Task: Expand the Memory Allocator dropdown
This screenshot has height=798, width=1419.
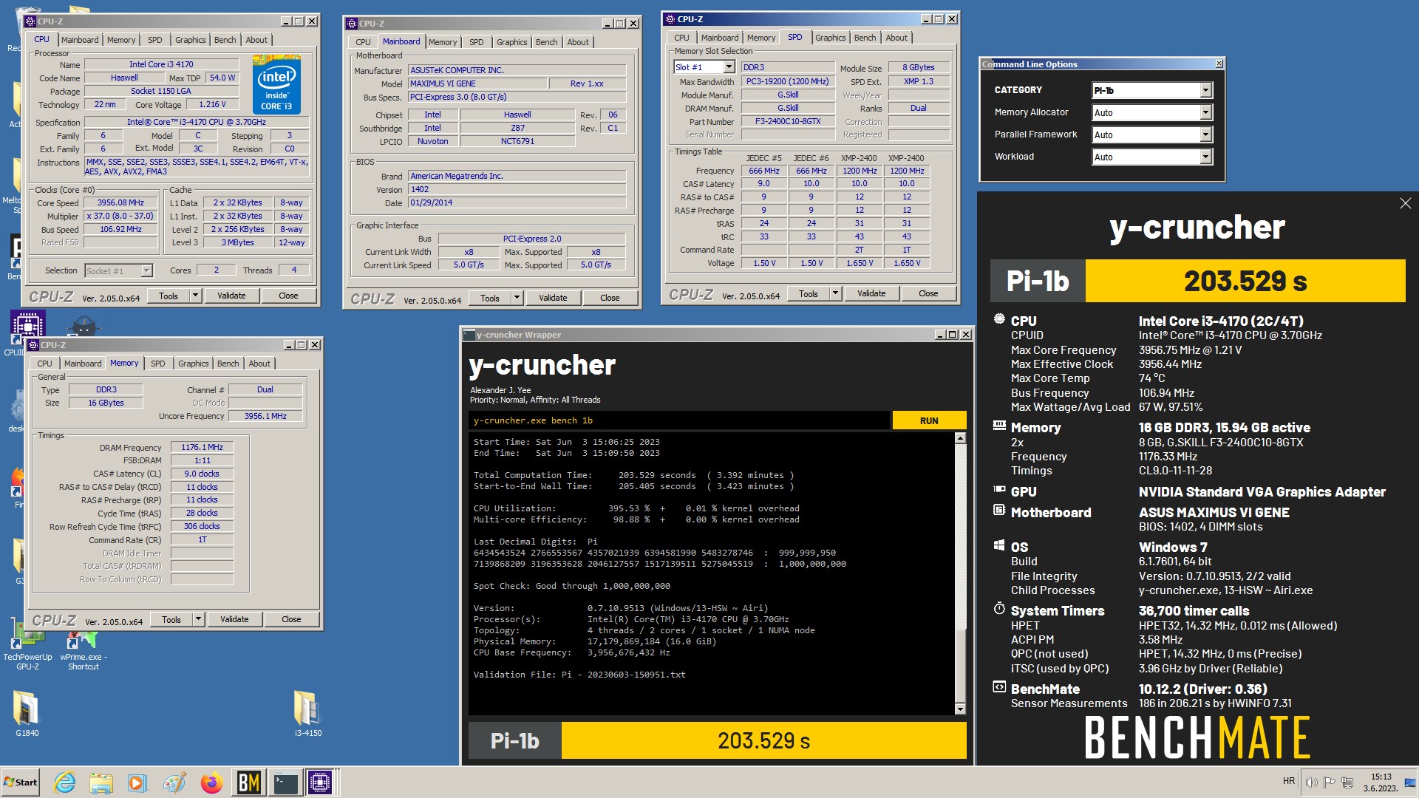Action: [1205, 112]
